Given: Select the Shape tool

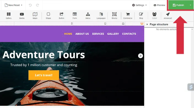Looking at the screenshot, I should (x=48, y=16).
